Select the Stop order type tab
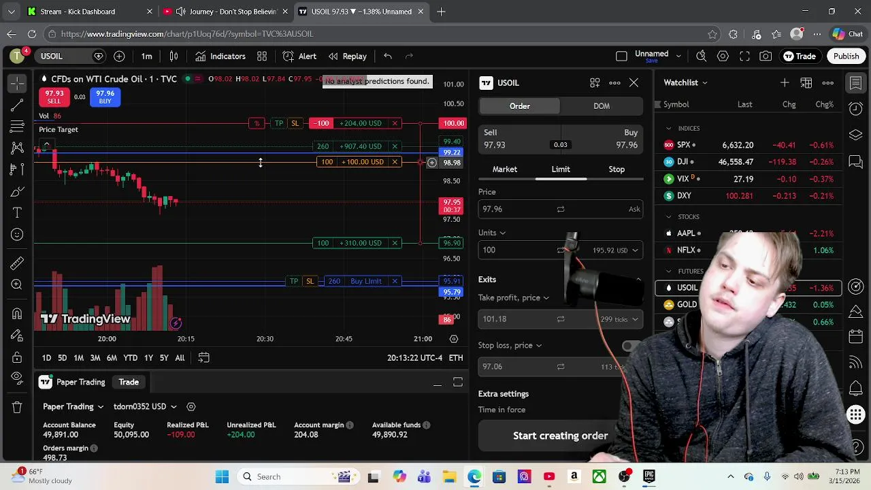The width and height of the screenshot is (871, 490). tap(617, 169)
